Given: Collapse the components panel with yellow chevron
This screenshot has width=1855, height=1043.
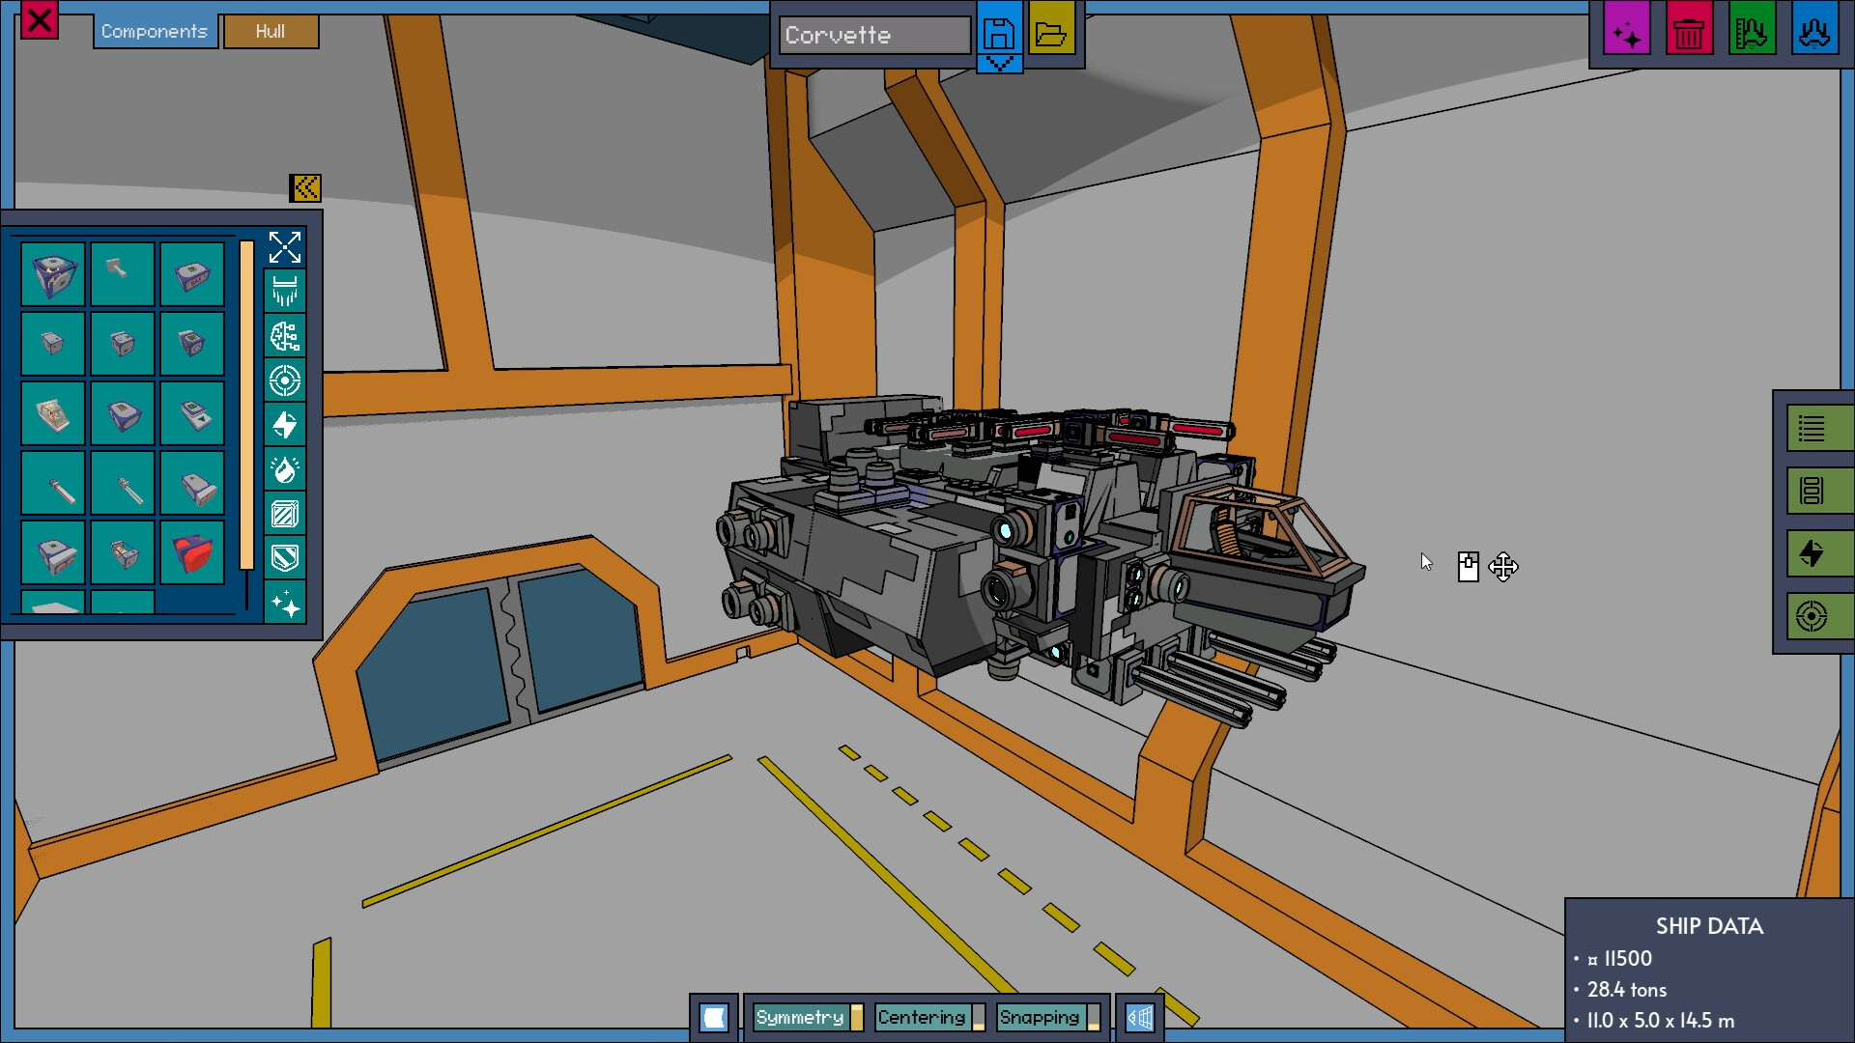Looking at the screenshot, I should click(305, 187).
